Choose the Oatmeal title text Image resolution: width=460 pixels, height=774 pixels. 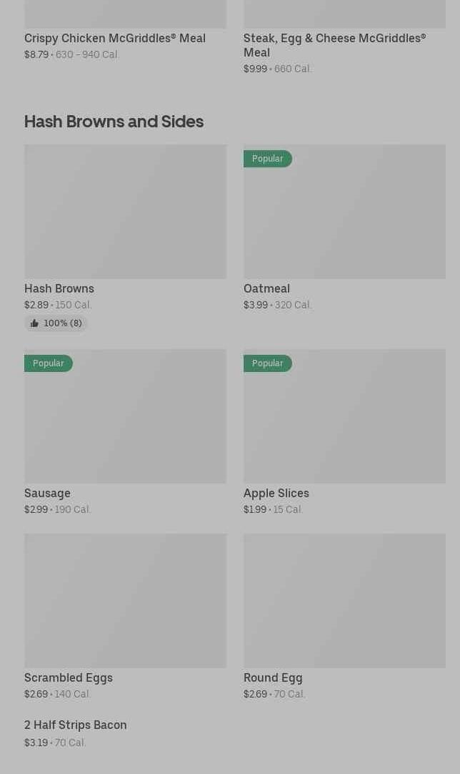tap(266, 289)
